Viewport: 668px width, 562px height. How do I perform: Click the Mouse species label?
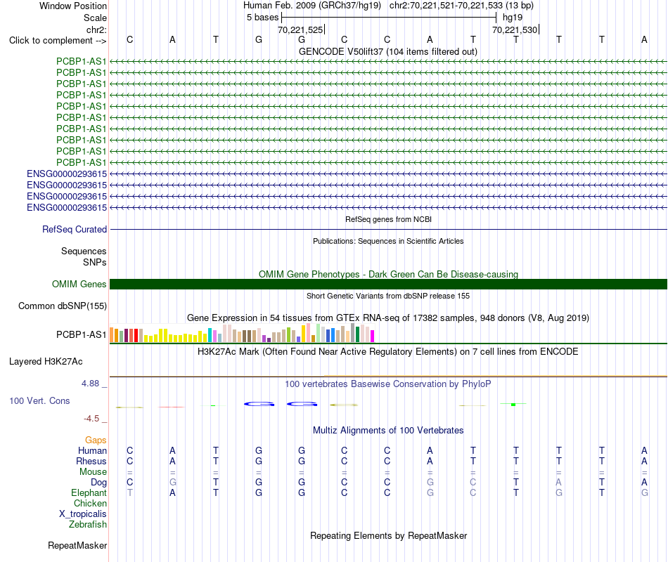(x=93, y=472)
